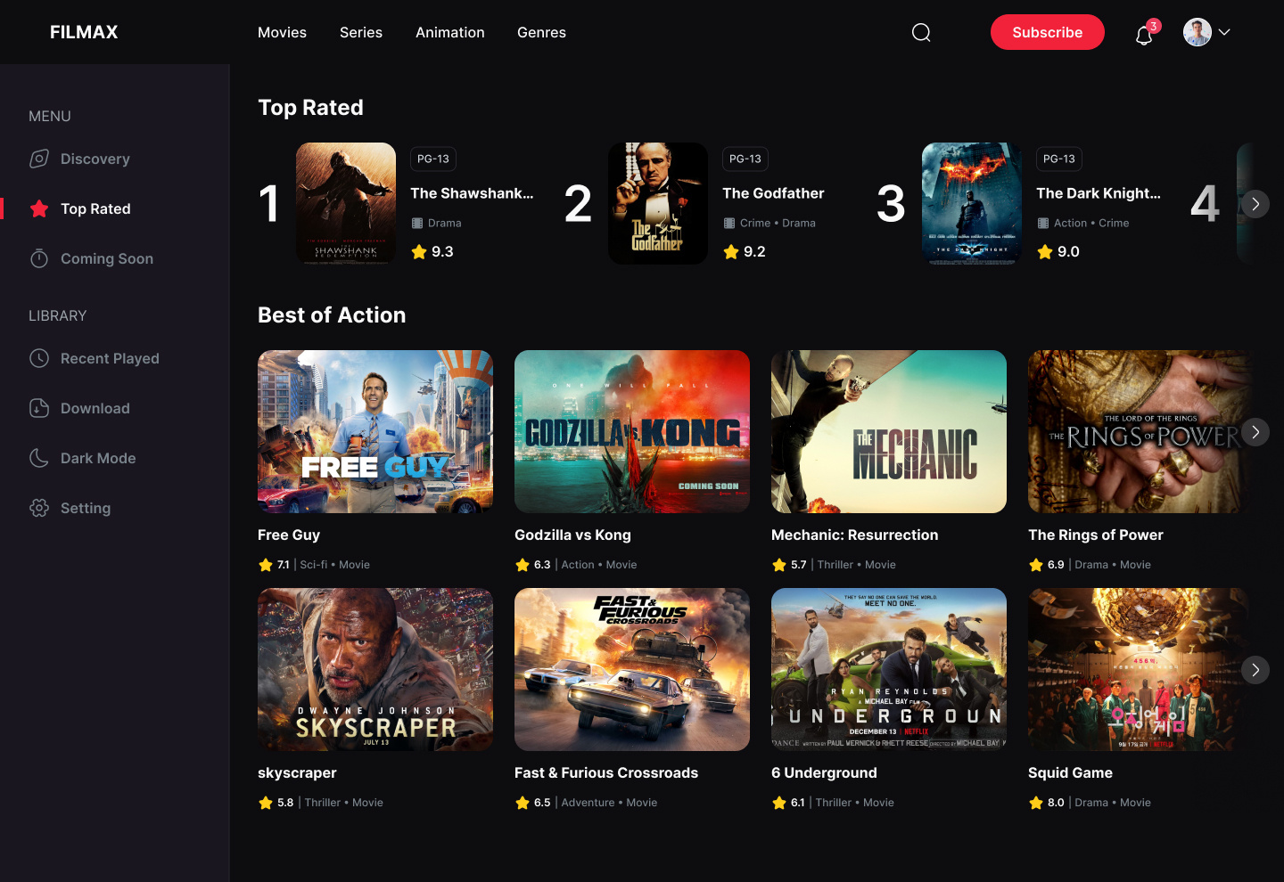Open The Godfather poster
The width and height of the screenshot is (1284, 882).
[x=658, y=203]
